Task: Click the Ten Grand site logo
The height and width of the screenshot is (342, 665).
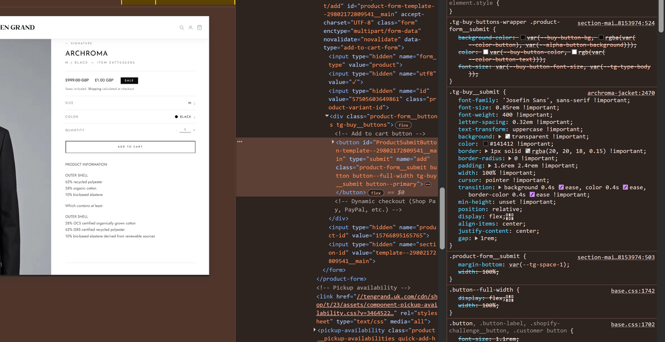Action: click(17, 27)
